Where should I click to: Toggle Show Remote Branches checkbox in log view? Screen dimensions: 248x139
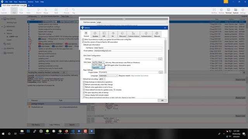coord(42,16)
